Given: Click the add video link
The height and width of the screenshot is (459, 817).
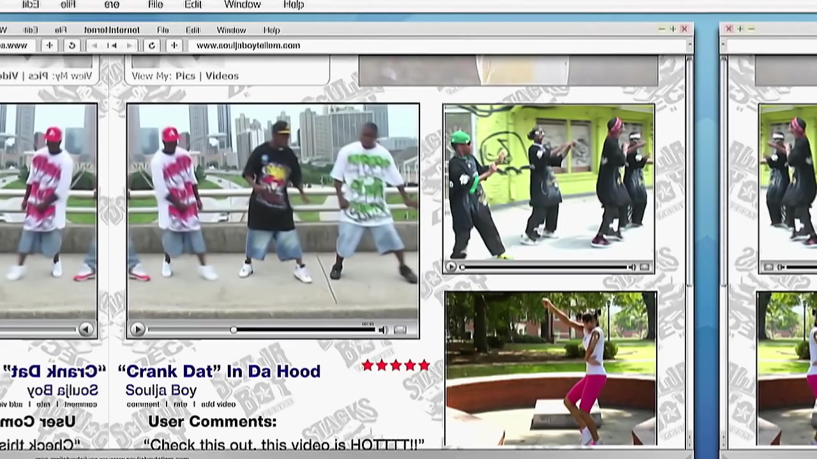Looking at the screenshot, I should click(218, 404).
